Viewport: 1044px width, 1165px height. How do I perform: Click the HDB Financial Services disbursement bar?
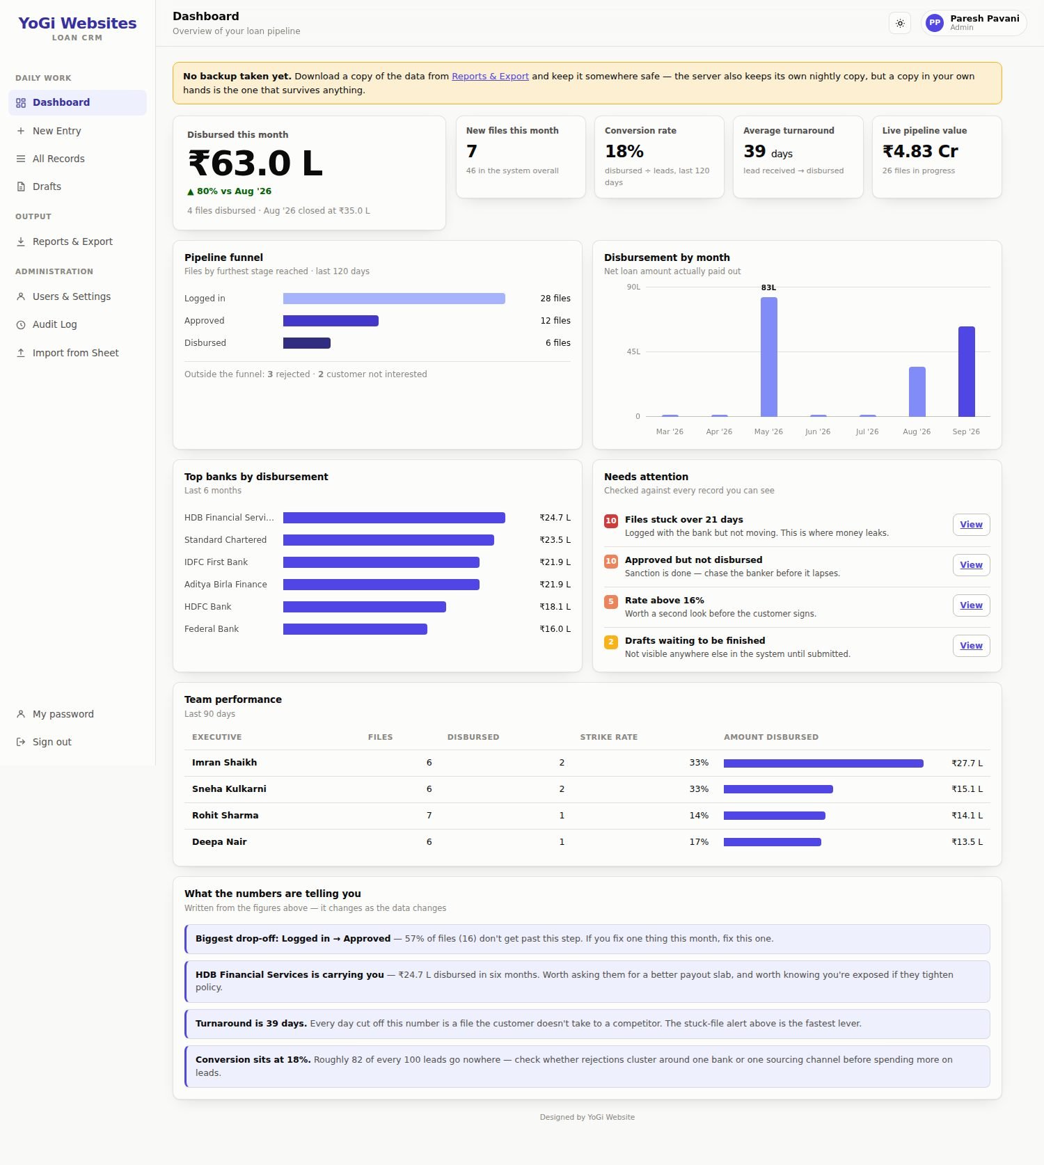click(394, 518)
